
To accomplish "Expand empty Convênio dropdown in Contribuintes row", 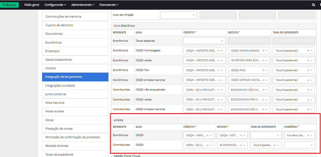I will coord(299,145).
